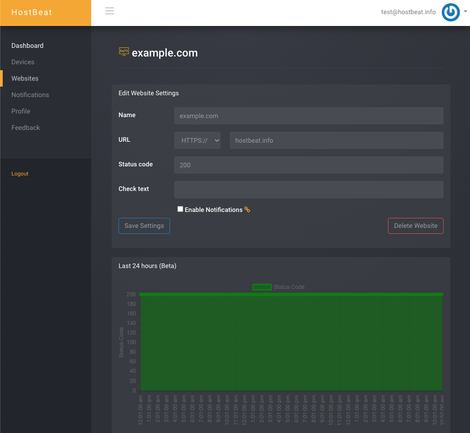Click the link icon next to Enable Notifications
Screen dimensions: 470x433
tap(247, 210)
